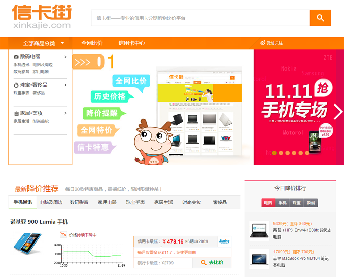The width and height of the screenshot is (344, 277).
Task: Open the 数码影音 sidebar link
Action: click(x=21, y=71)
